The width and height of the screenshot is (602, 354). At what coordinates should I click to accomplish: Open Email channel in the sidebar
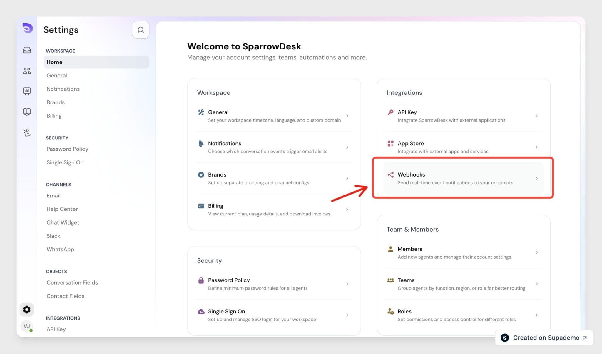pos(53,196)
